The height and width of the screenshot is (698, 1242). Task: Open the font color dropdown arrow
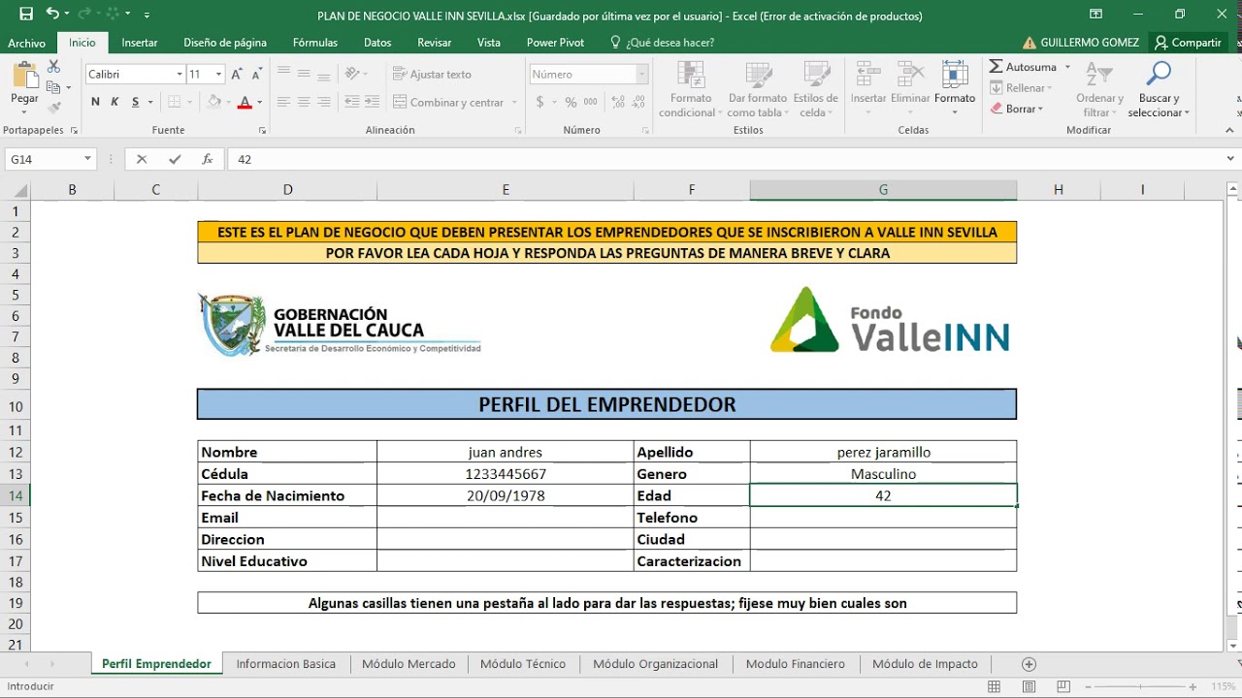260,102
